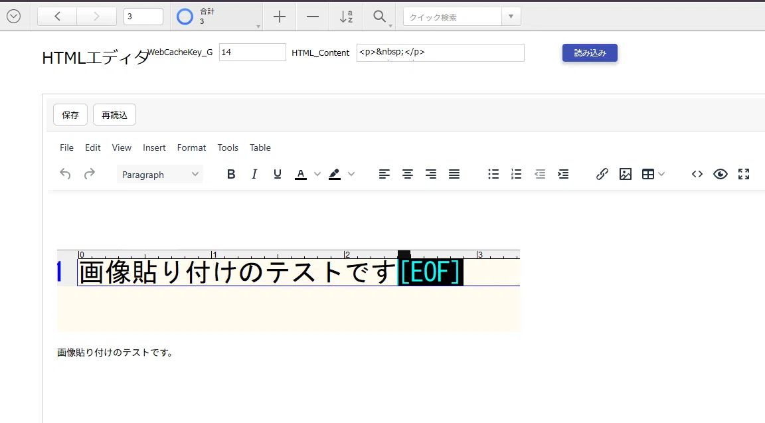This screenshot has width=765, height=423.
Task: Toggle fullscreen mode
Action: [x=744, y=174]
